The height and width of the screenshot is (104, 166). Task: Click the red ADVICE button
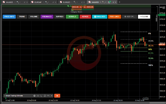(85, 17)
